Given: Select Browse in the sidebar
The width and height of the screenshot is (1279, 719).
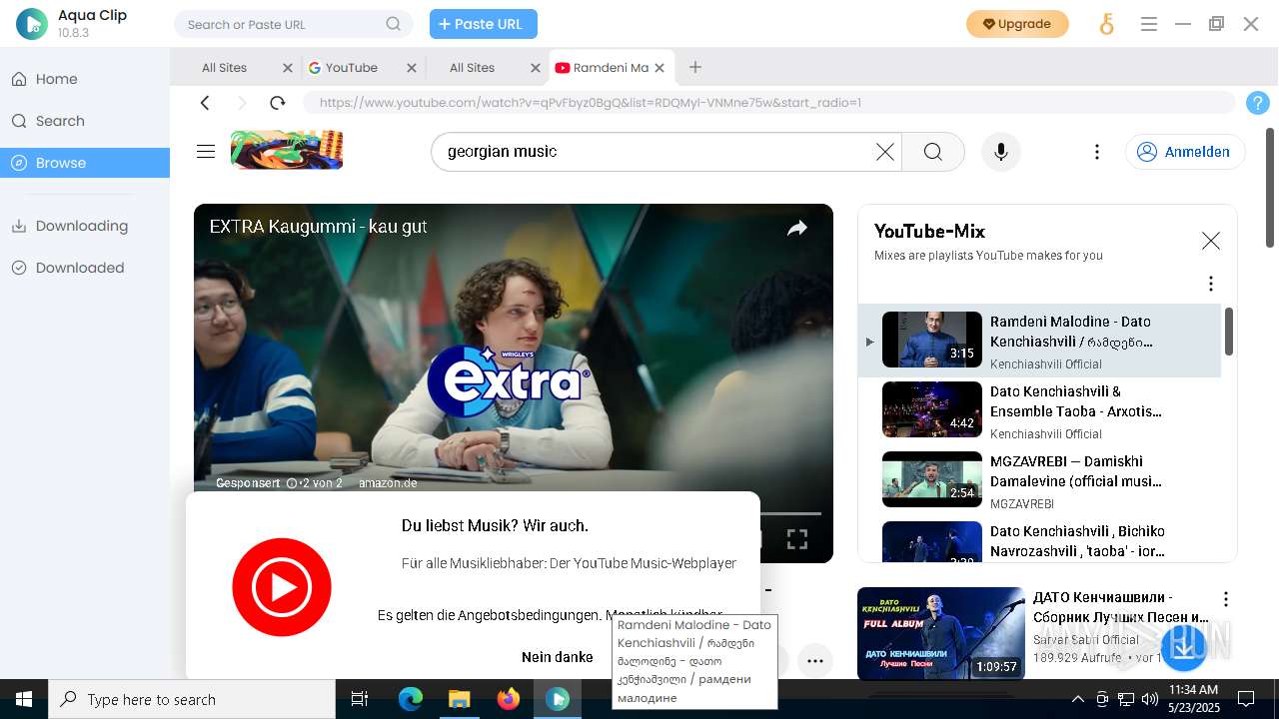Looking at the screenshot, I should point(85,163).
